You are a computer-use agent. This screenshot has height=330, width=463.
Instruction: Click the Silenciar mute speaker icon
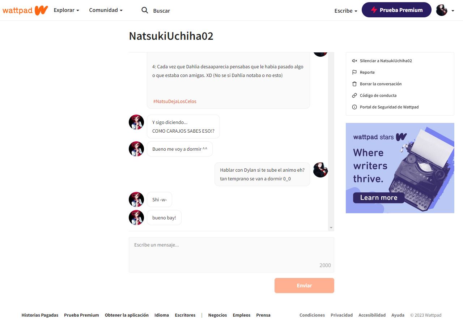click(354, 61)
